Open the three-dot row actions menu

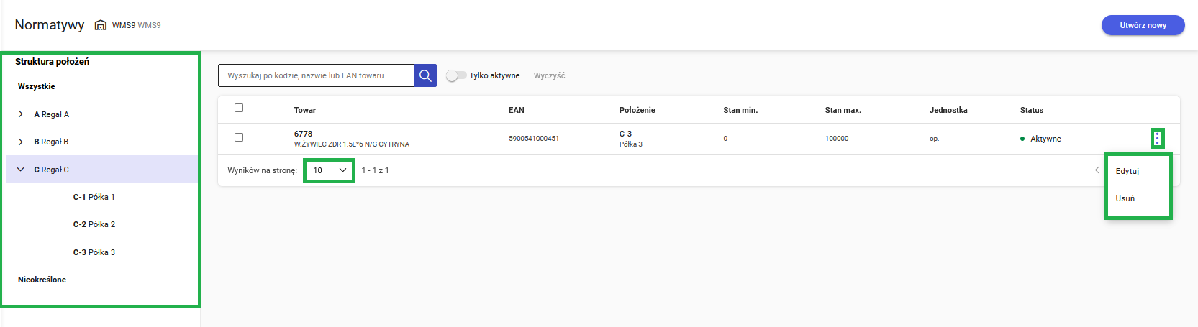[1157, 139]
